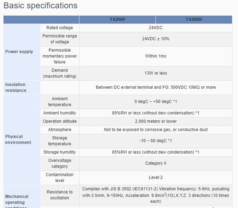
Task: Click the Resistance to oscillation label
Action: pyautogui.click(x=60, y=195)
